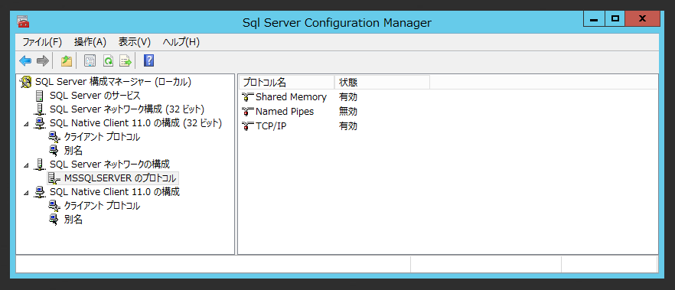Click the 有効 status of Shared Memory

coord(348,97)
